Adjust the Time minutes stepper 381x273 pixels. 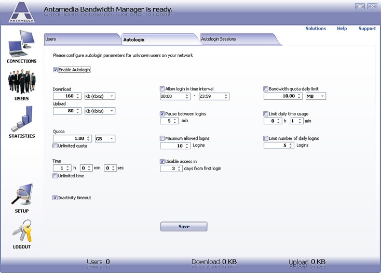point(89,168)
